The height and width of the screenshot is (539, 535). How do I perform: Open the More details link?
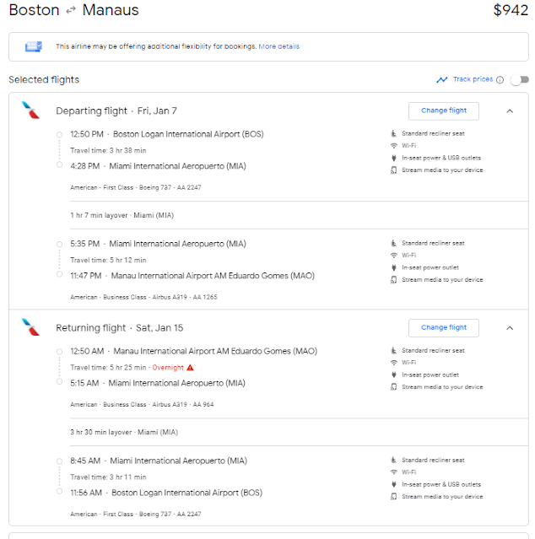(x=278, y=46)
